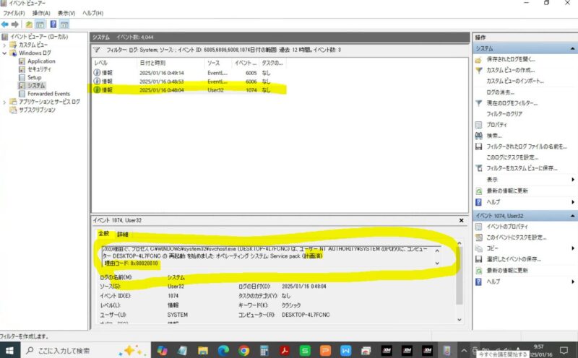This screenshot has width=578, height=358.
Task: Sort by the レベル column header
Action: click(x=114, y=63)
